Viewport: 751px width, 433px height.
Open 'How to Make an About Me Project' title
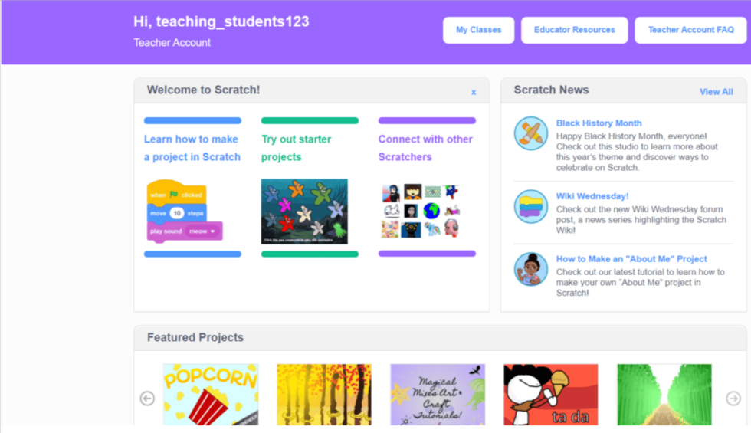coord(631,259)
